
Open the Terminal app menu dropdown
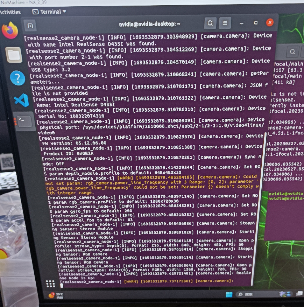point(49,12)
